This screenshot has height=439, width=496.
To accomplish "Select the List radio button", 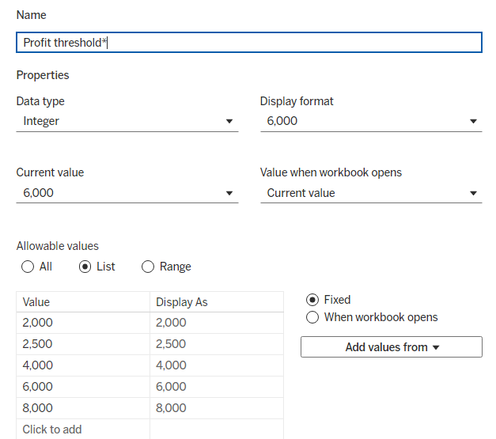I will [85, 267].
